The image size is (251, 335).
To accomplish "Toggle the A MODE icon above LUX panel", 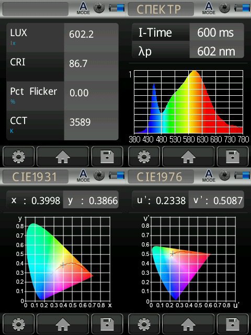I will pyautogui.click(x=83, y=8).
